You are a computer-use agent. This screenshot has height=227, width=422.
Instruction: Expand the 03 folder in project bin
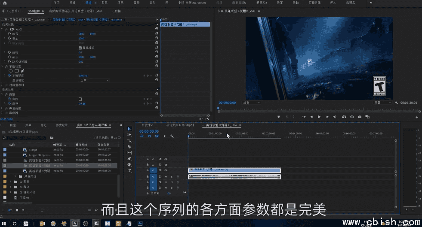(11, 182)
